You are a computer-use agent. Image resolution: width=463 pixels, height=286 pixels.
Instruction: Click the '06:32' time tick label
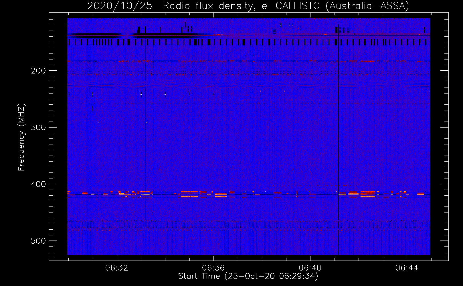116,268
